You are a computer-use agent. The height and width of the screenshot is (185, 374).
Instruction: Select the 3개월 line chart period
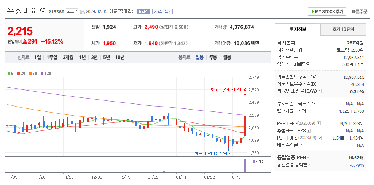point(68,57)
